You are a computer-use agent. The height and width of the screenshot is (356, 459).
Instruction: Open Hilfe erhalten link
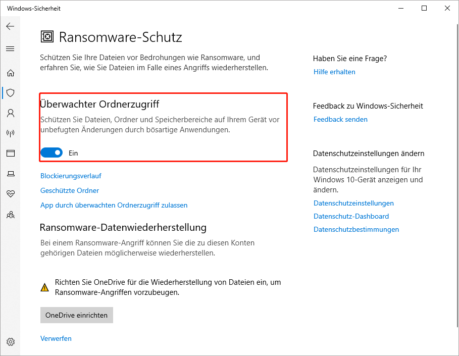334,72
